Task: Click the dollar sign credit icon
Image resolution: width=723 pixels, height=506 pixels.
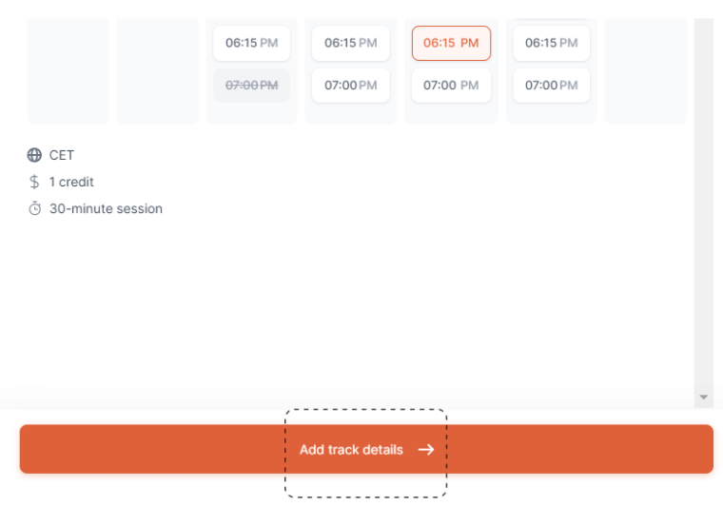Action: (34, 182)
